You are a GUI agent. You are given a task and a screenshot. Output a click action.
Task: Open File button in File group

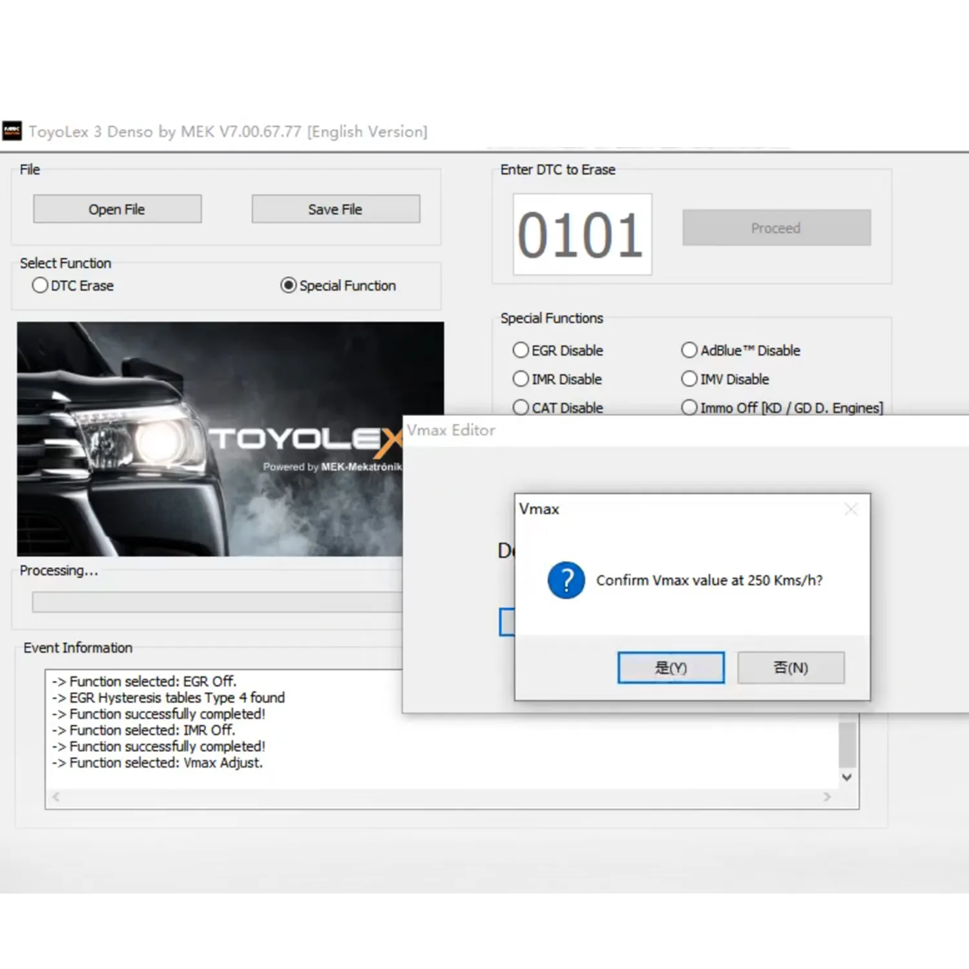point(117,209)
